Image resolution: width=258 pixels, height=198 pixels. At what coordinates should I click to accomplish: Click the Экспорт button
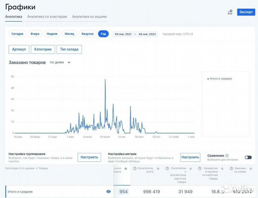(x=246, y=12)
